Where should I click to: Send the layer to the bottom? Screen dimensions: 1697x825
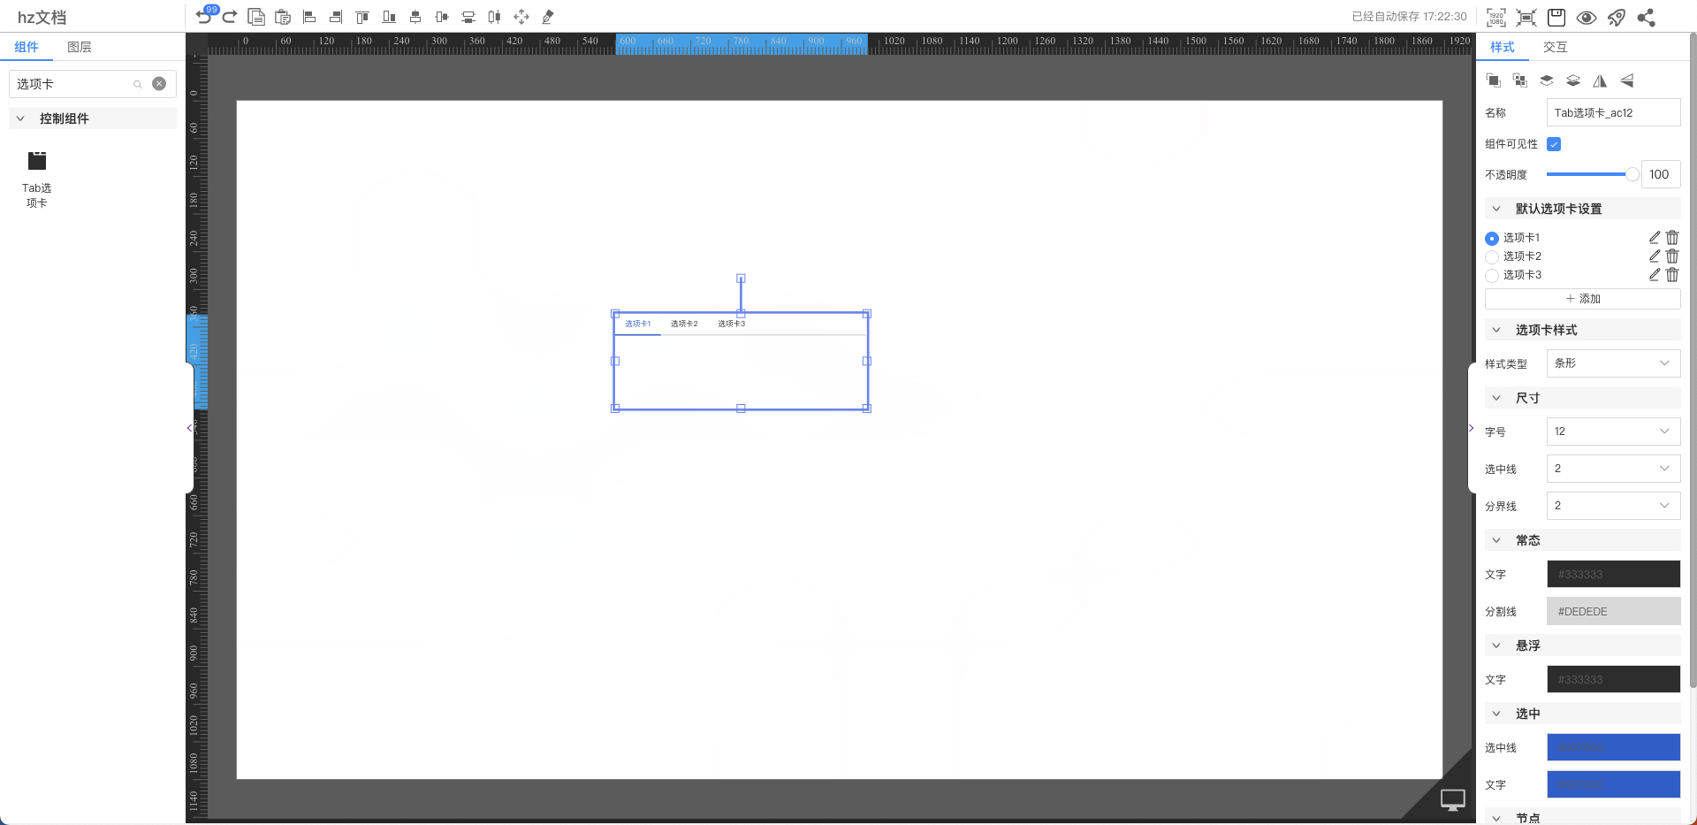coord(1573,80)
